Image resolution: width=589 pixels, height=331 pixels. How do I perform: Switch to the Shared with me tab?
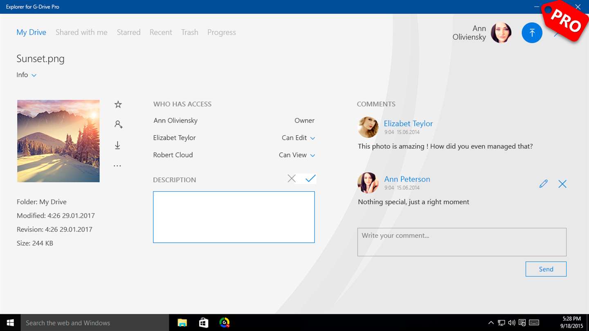(81, 32)
